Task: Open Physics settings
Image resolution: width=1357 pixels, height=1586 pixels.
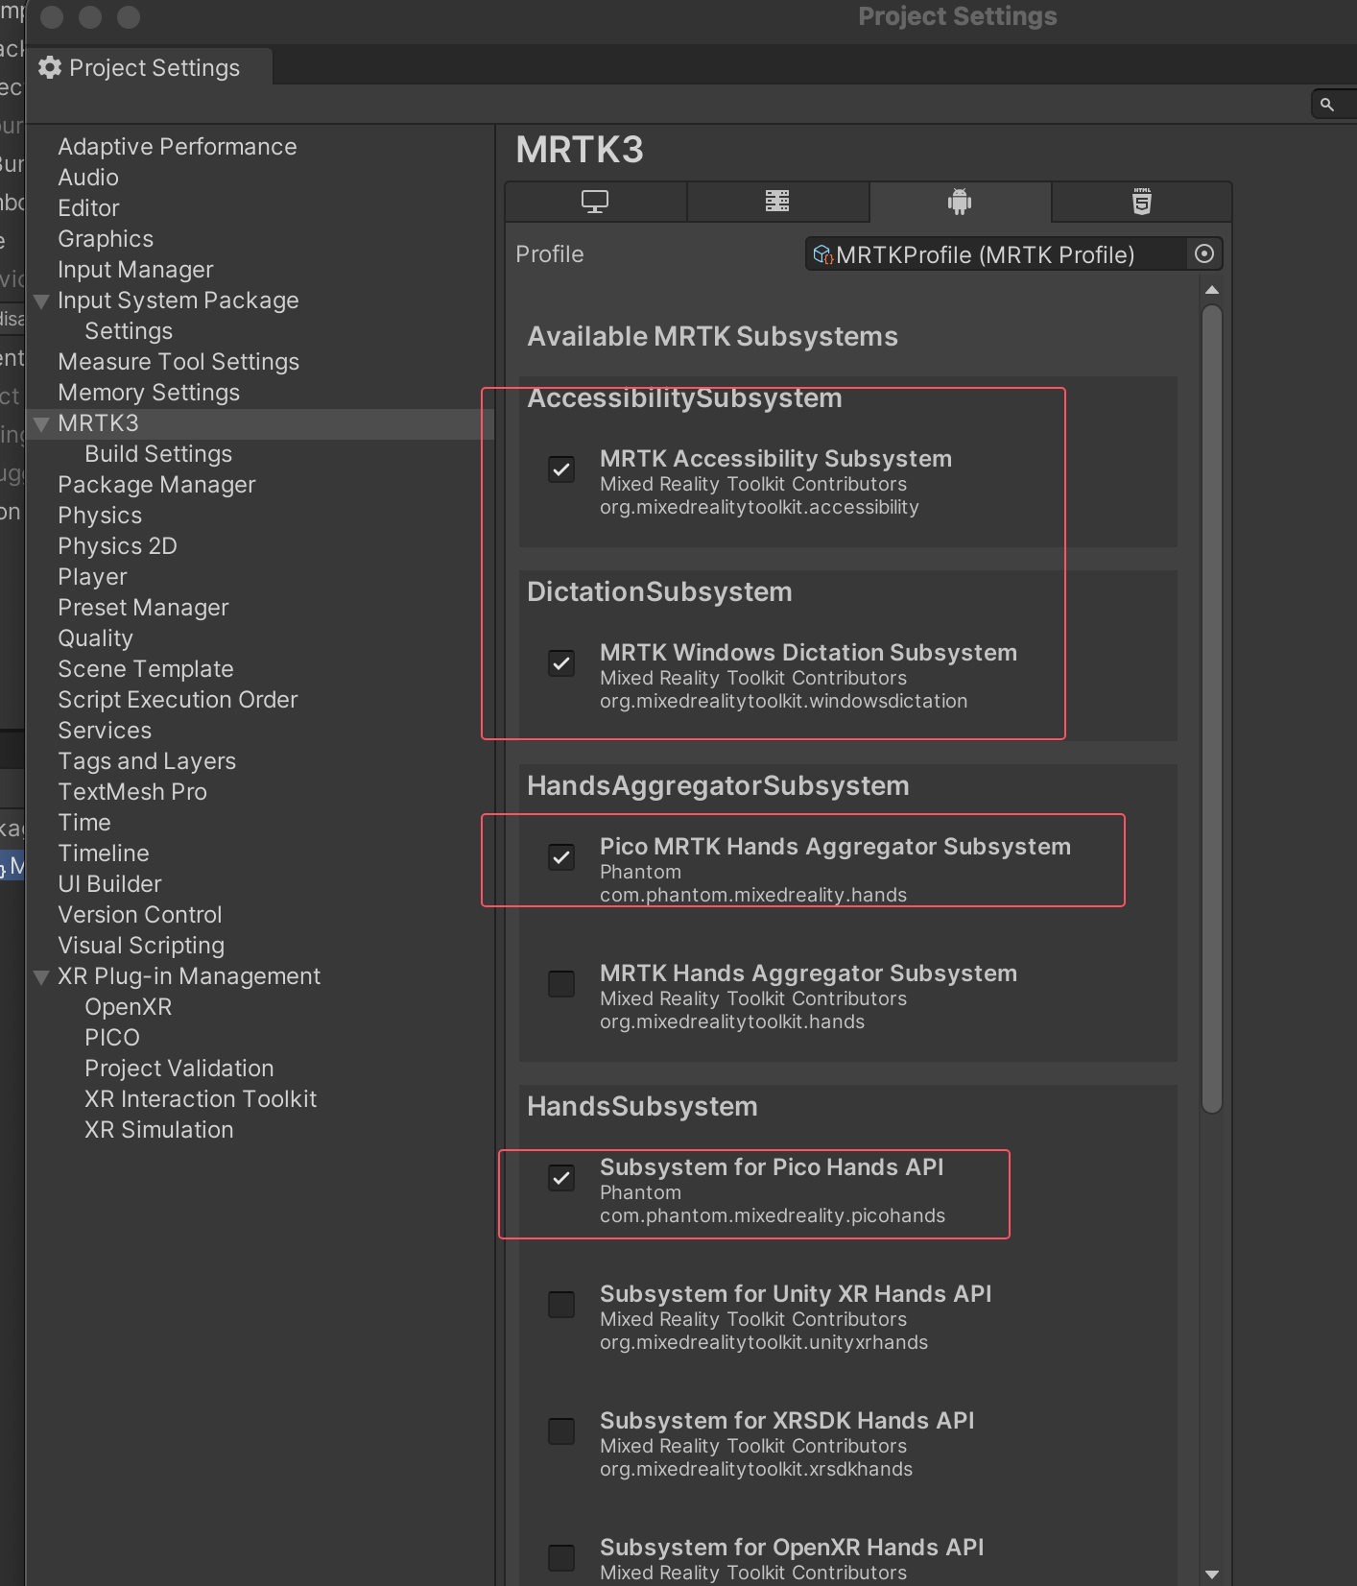Action: coord(100,516)
